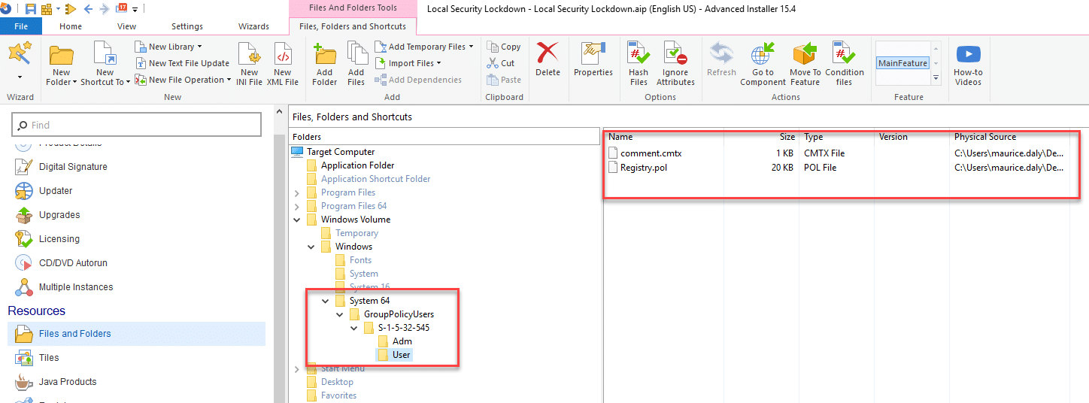Image resolution: width=1089 pixels, height=403 pixels.
Task: Expand the Program Files 64 folder node
Action: (297, 206)
